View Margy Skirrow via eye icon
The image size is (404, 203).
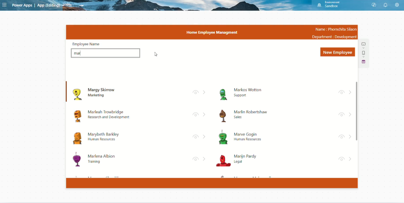click(x=196, y=92)
